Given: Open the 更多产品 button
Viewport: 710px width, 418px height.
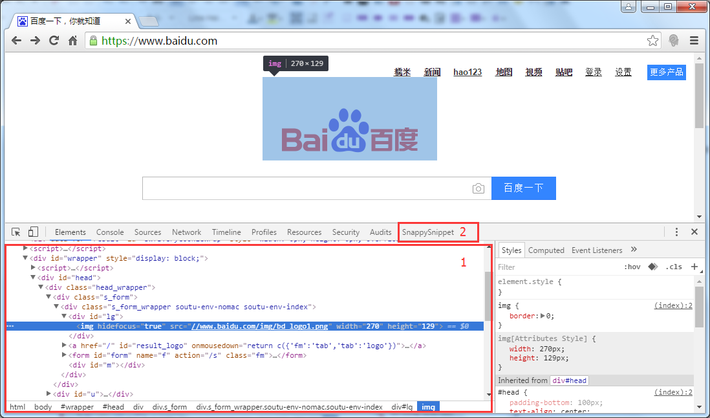Looking at the screenshot, I should 667,72.
